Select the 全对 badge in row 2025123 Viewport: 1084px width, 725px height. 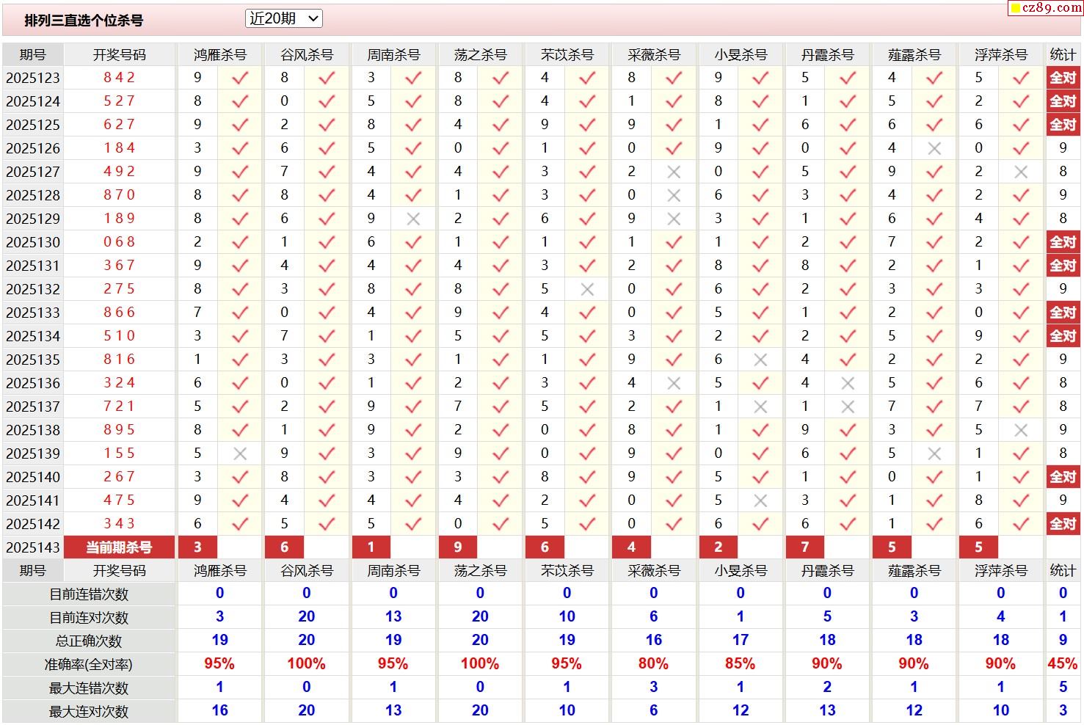pos(1063,77)
